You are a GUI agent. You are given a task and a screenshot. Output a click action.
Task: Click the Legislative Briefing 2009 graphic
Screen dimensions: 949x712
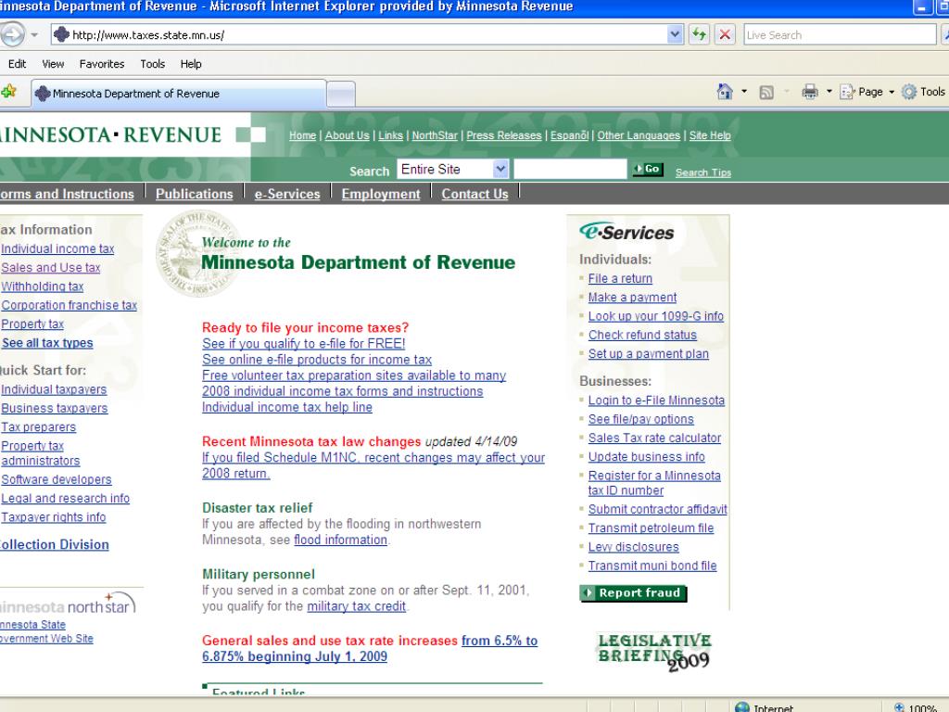coord(654,652)
